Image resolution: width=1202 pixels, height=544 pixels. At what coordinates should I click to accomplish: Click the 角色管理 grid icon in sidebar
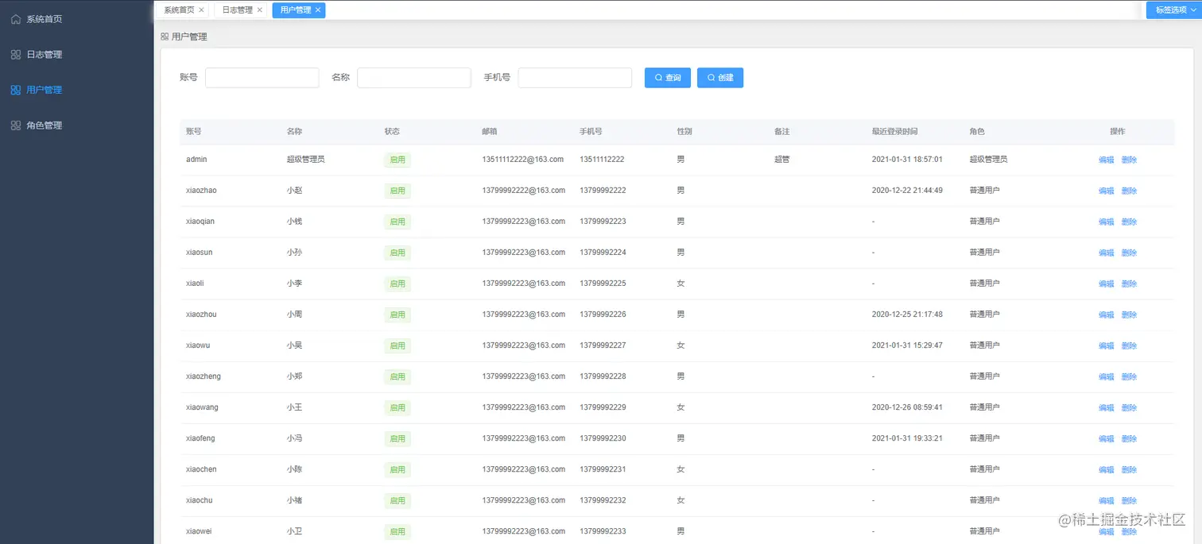(16, 125)
